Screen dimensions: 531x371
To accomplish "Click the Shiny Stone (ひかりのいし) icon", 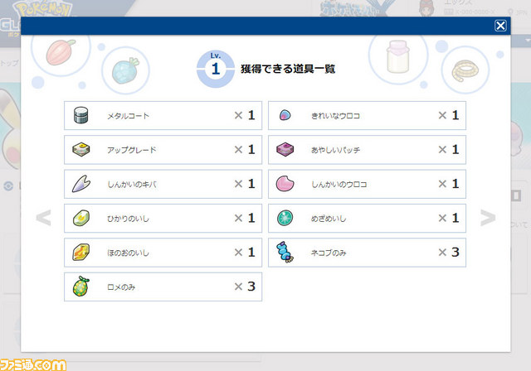I will 81,218.
